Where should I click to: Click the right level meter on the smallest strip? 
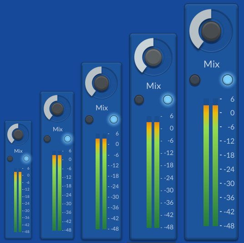[x=20, y=200]
